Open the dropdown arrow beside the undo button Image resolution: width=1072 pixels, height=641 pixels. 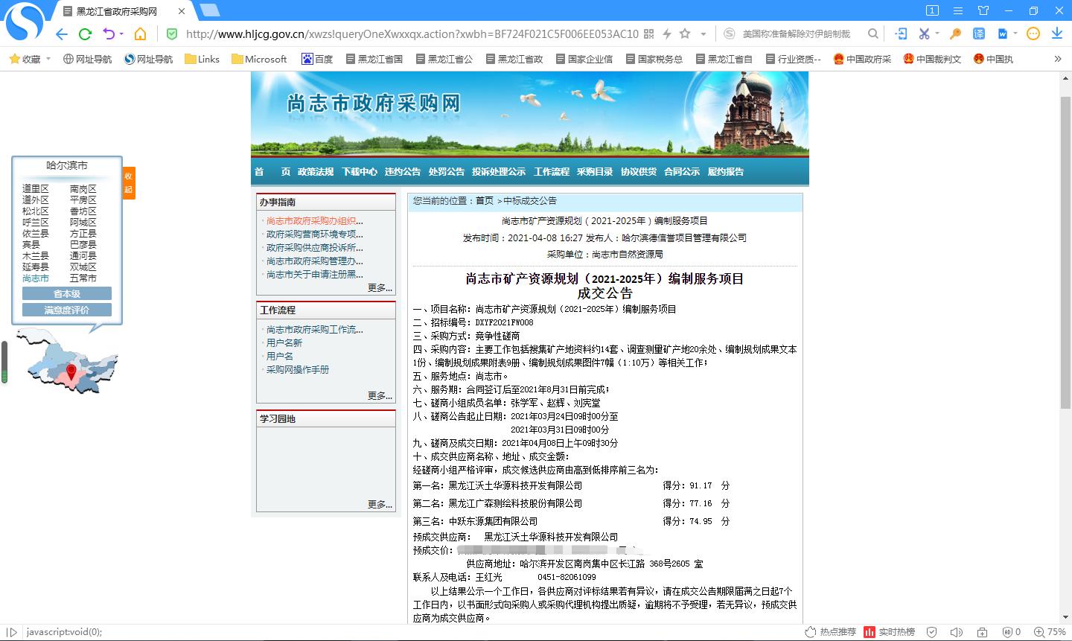pyautogui.click(x=121, y=34)
